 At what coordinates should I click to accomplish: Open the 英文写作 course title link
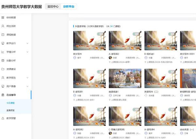[78, 54]
